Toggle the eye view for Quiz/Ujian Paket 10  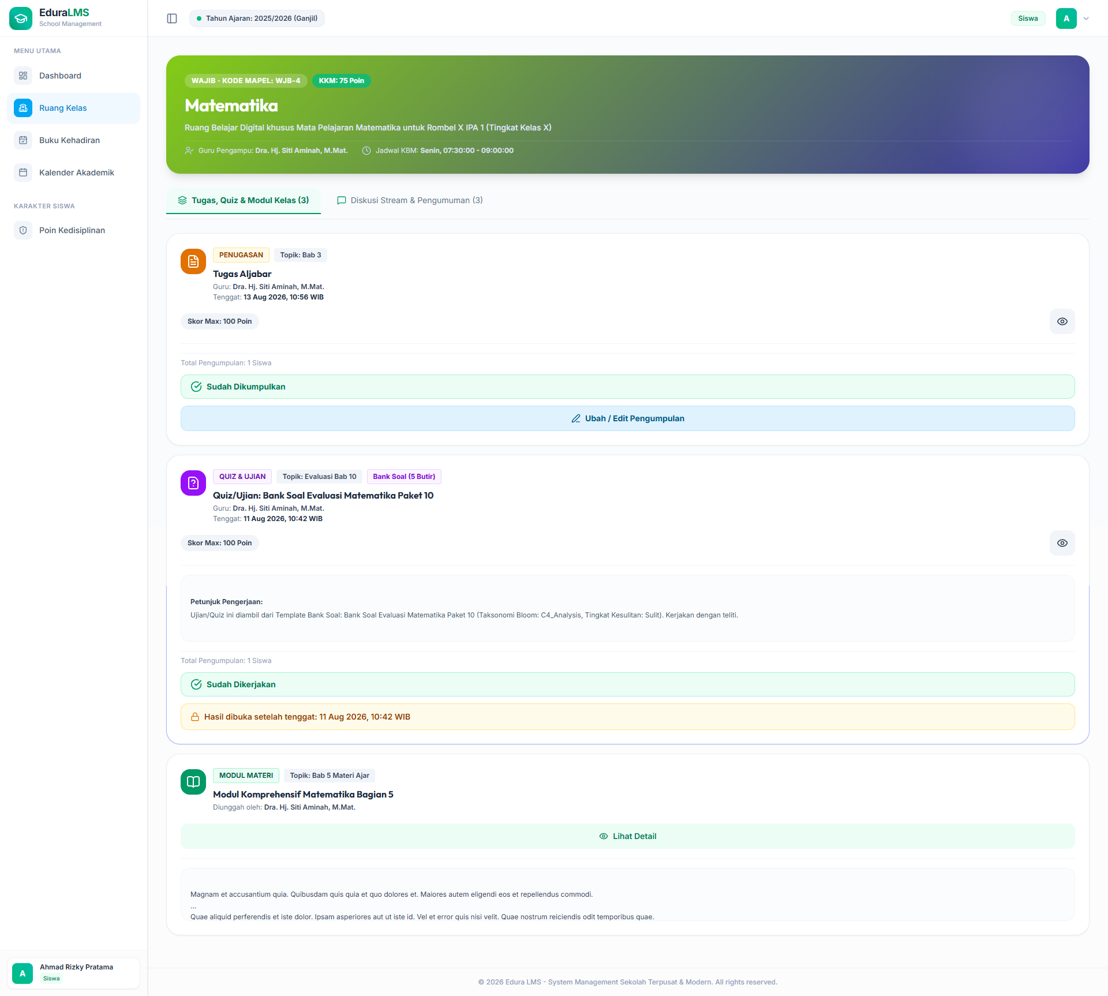pyautogui.click(x=1062, y=543)
